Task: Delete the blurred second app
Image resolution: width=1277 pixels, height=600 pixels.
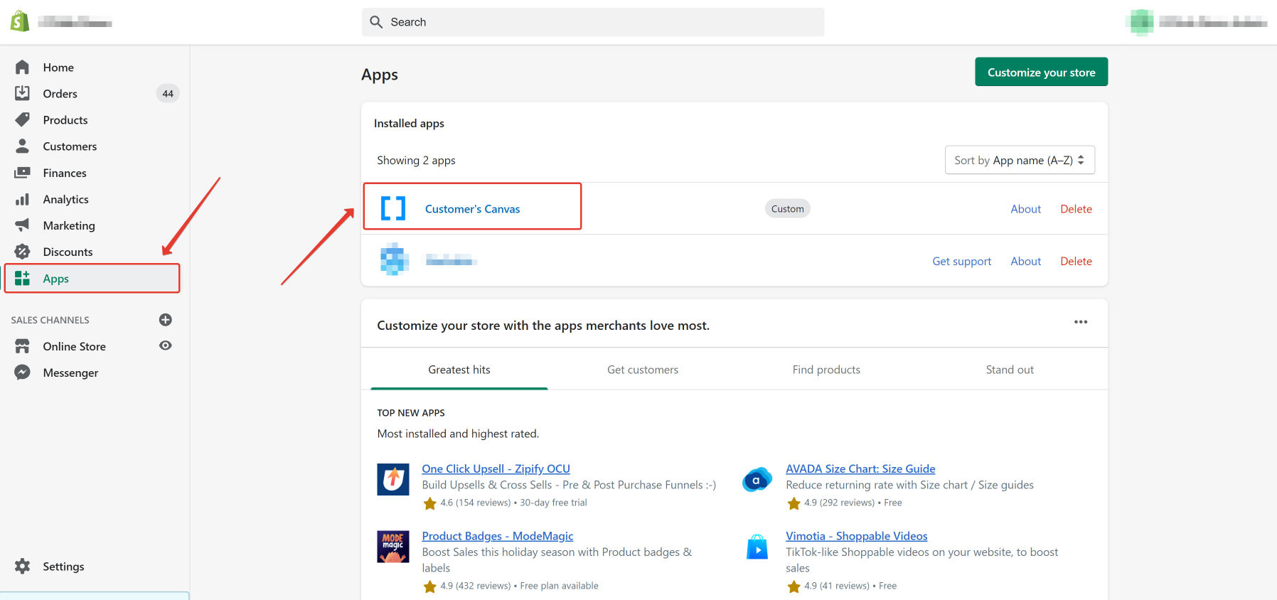Action: 1076,261
